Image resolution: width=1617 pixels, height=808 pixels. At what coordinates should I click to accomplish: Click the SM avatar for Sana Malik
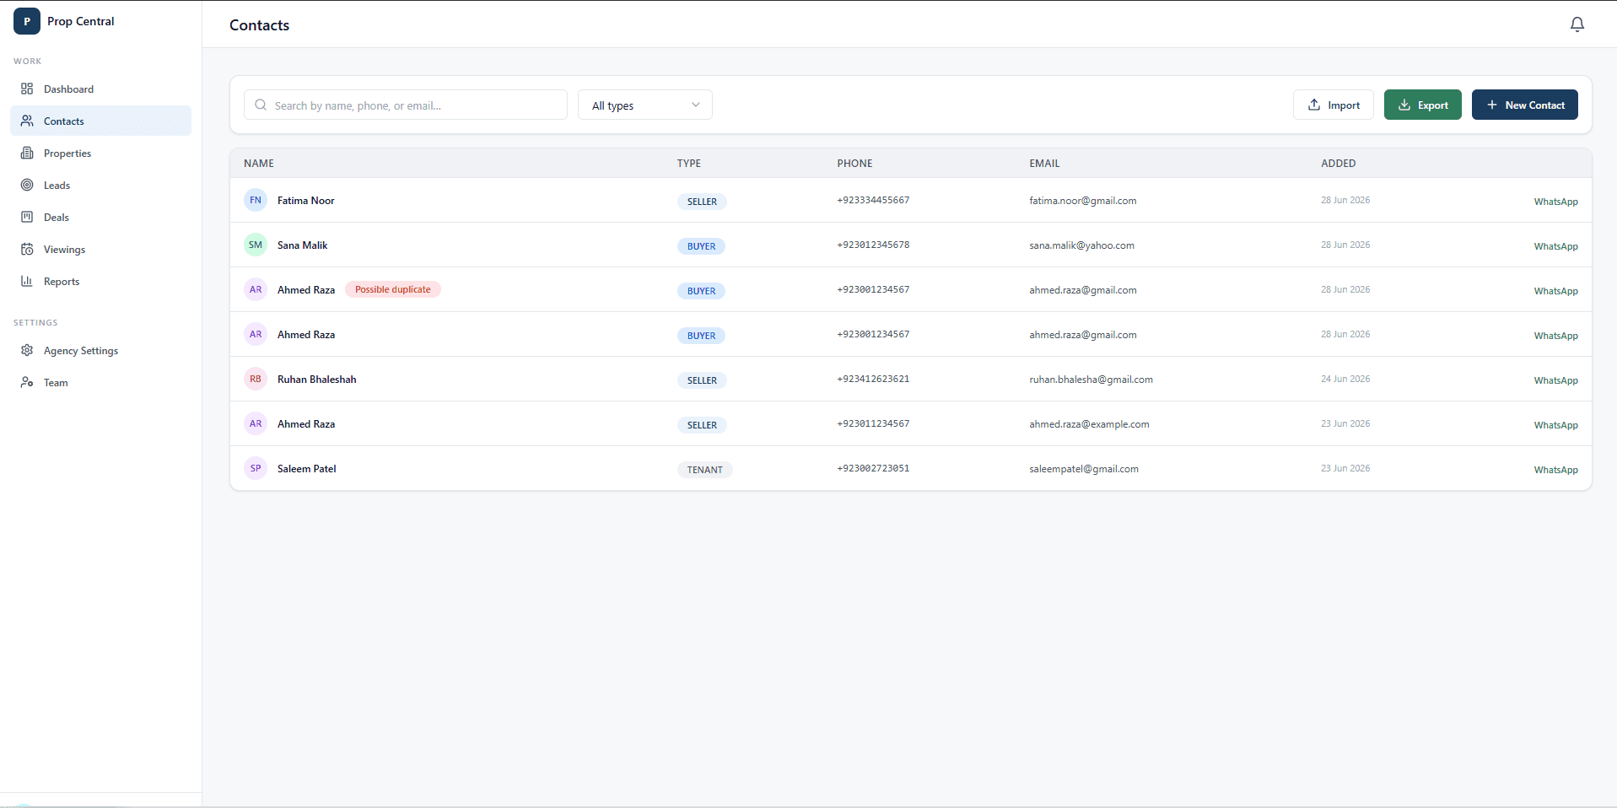(x=256, y=245)
